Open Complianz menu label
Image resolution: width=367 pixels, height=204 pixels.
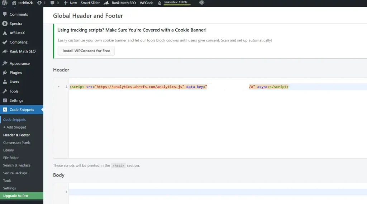pos(19,42)
